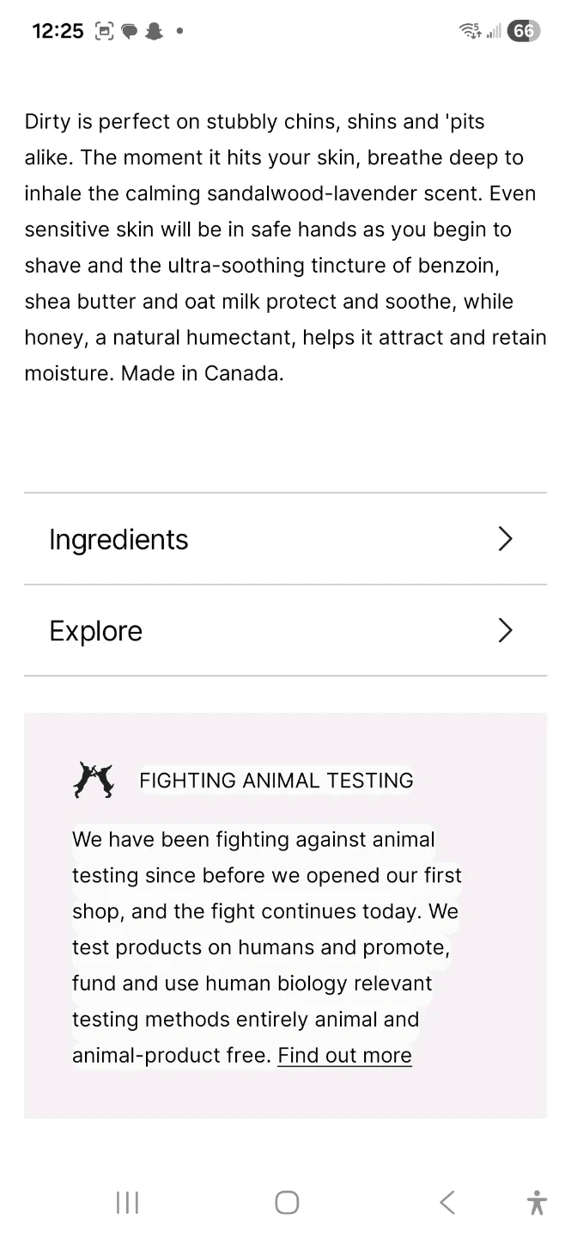The width and height of the screenshot is (571, 1238).
Task: Tap the Wi-Fi status icon
Action: coord(471,32)
